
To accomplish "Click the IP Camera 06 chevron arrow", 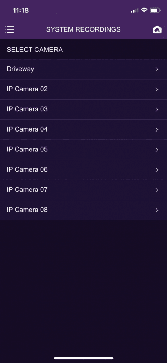I will pos(157,170).
